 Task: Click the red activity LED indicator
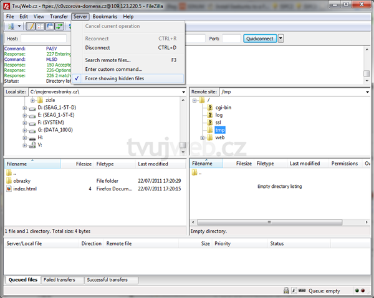(x=363, y=291)
